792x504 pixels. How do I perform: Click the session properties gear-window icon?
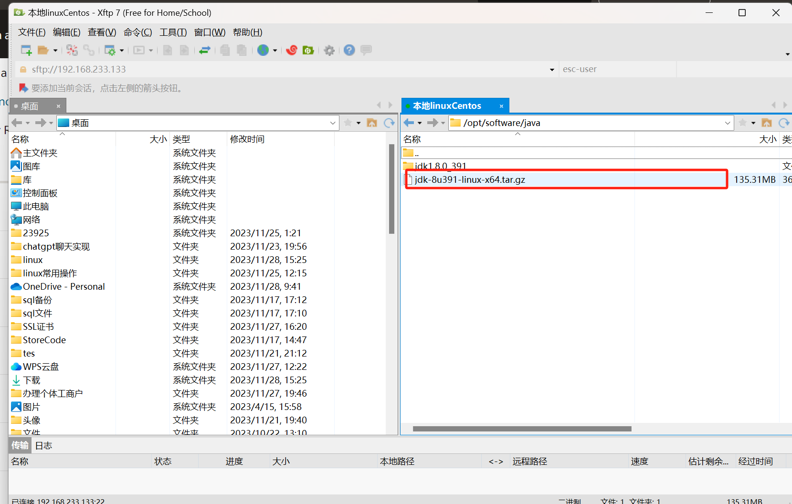[110, 50]
